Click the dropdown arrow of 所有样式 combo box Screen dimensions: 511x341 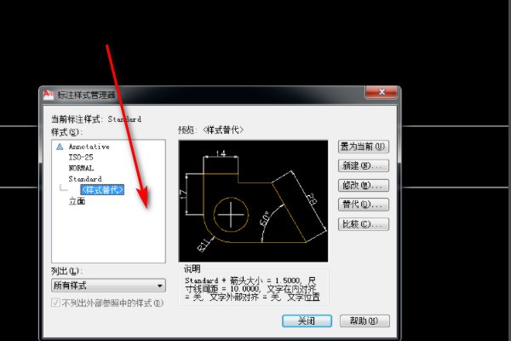pyautogui.click(x=159, y=286)
